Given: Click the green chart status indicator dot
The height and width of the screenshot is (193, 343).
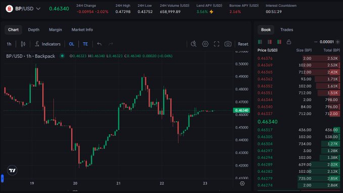Looking at the screenshot, I should [x=62, y=56].
